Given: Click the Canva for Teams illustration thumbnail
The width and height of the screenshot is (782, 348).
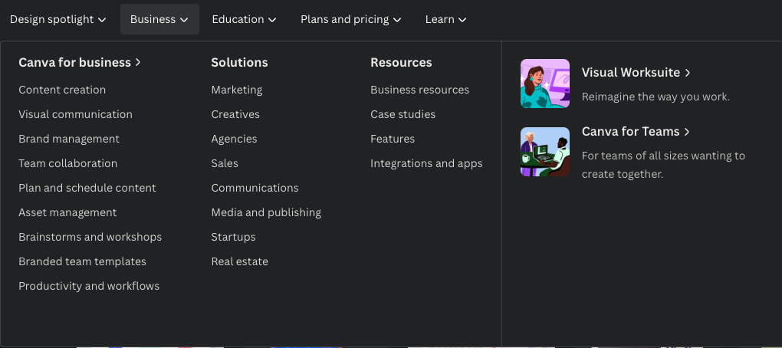Looking at the screenshot, I should click(x=545, y=152).
